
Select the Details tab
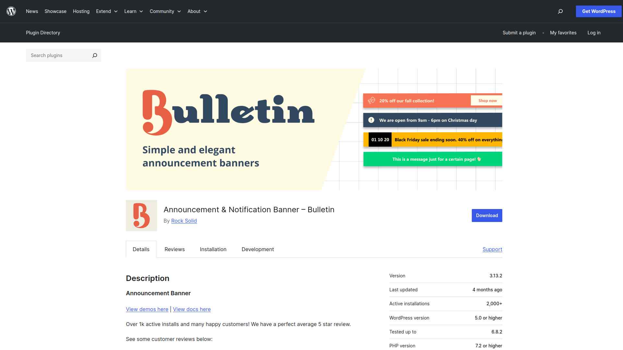[141, 249]
